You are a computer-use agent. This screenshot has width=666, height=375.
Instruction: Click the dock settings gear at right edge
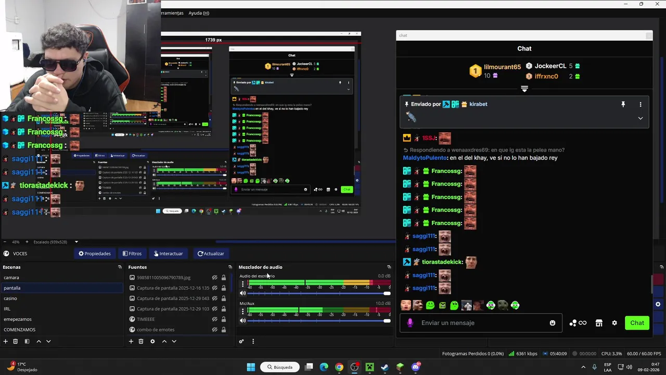[658, 304]
